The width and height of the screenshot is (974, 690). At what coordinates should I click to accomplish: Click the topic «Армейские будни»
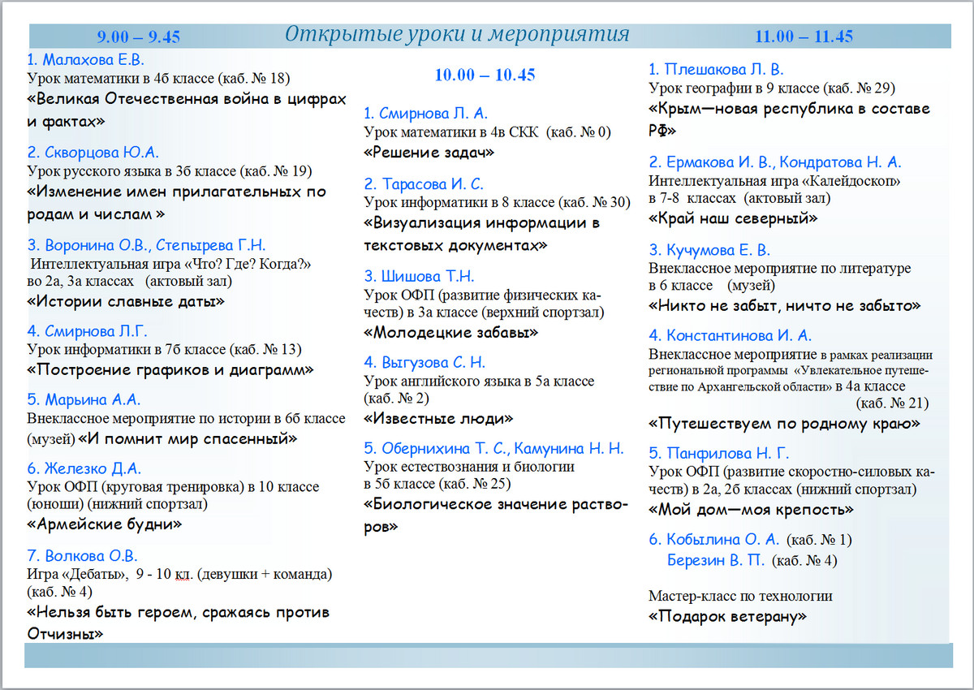tap(105, 524)
